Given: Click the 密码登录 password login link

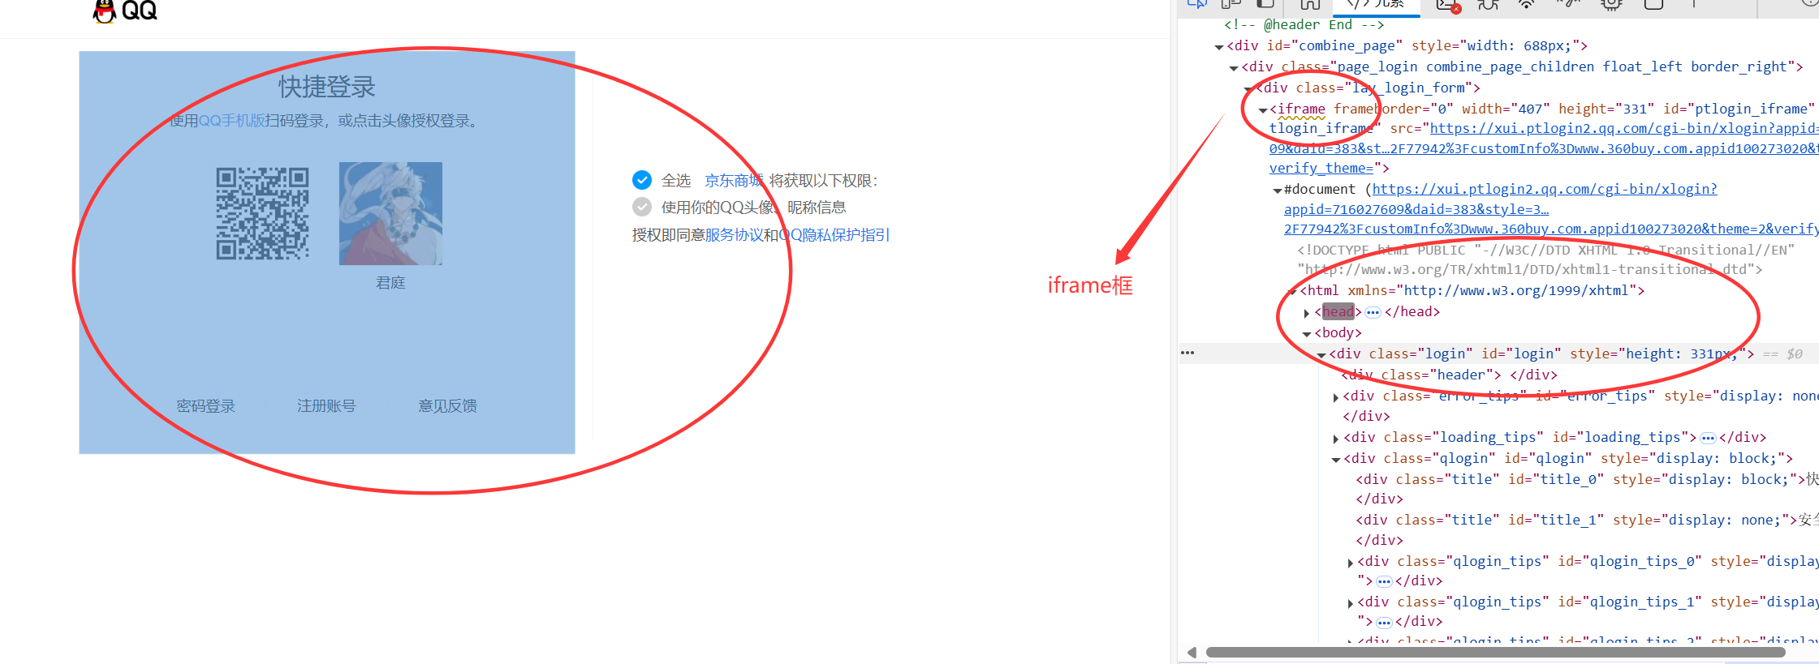Looking at the screenshot, I should click(206, 406).
